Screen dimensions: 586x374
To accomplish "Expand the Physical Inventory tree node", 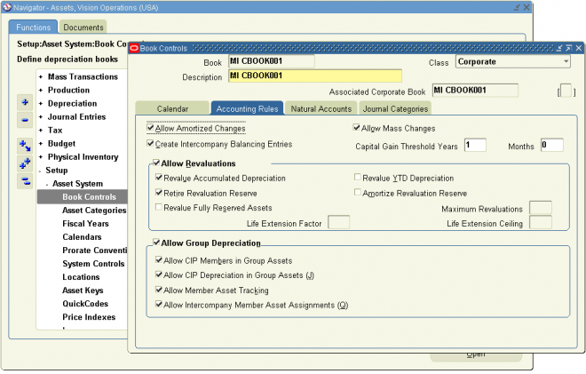I will click(x=41, y=157).
